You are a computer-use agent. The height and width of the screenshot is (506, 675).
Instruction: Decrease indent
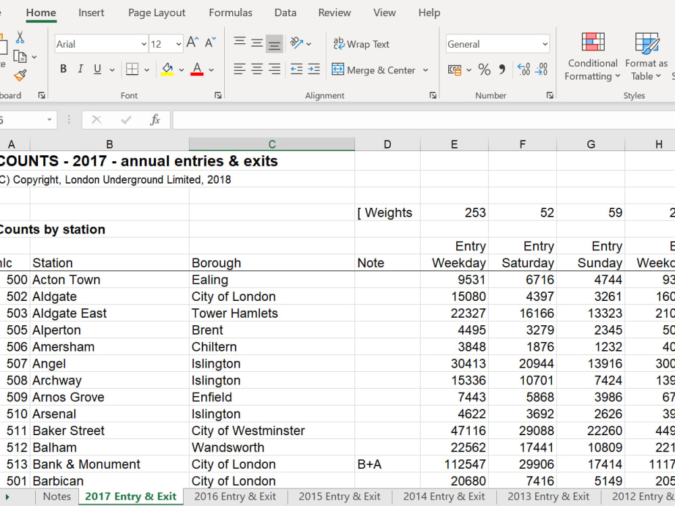point(296,69)
